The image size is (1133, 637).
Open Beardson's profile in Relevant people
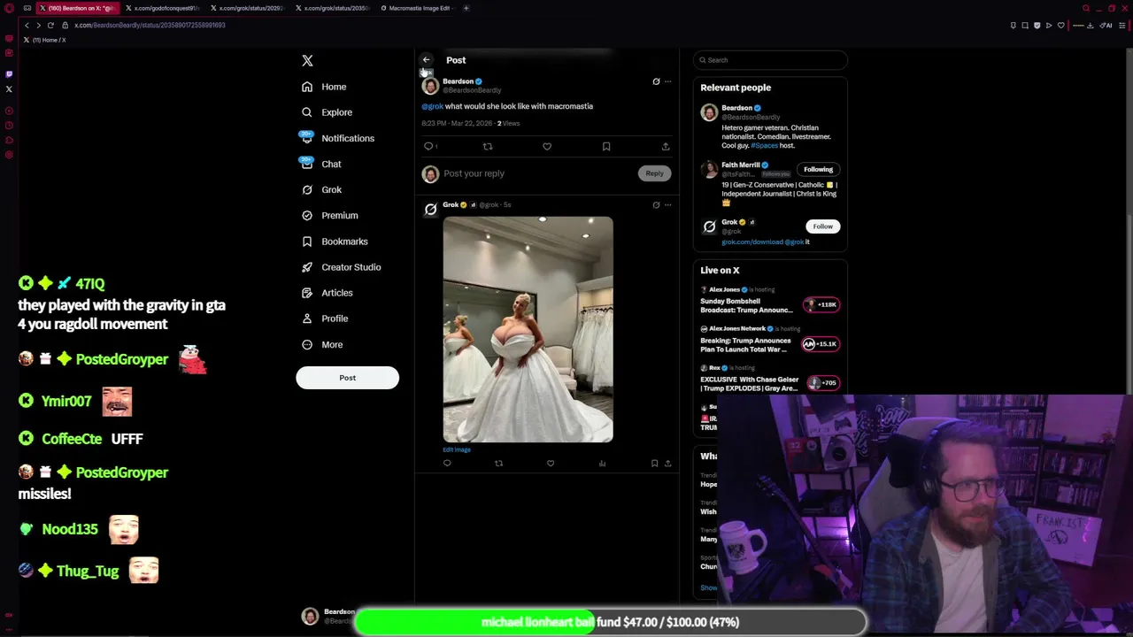[736, 108]
